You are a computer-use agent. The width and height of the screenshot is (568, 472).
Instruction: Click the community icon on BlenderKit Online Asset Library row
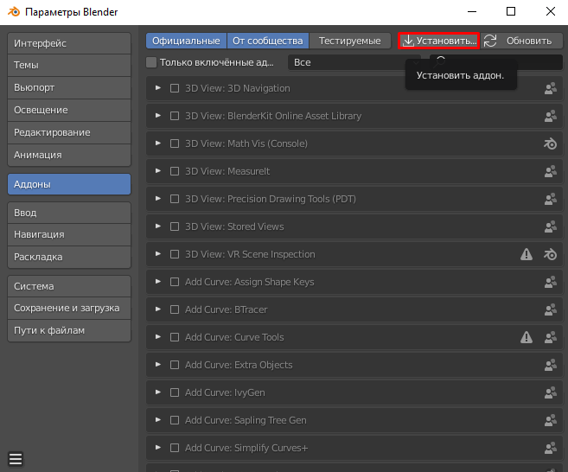click(x=550, y=116)
